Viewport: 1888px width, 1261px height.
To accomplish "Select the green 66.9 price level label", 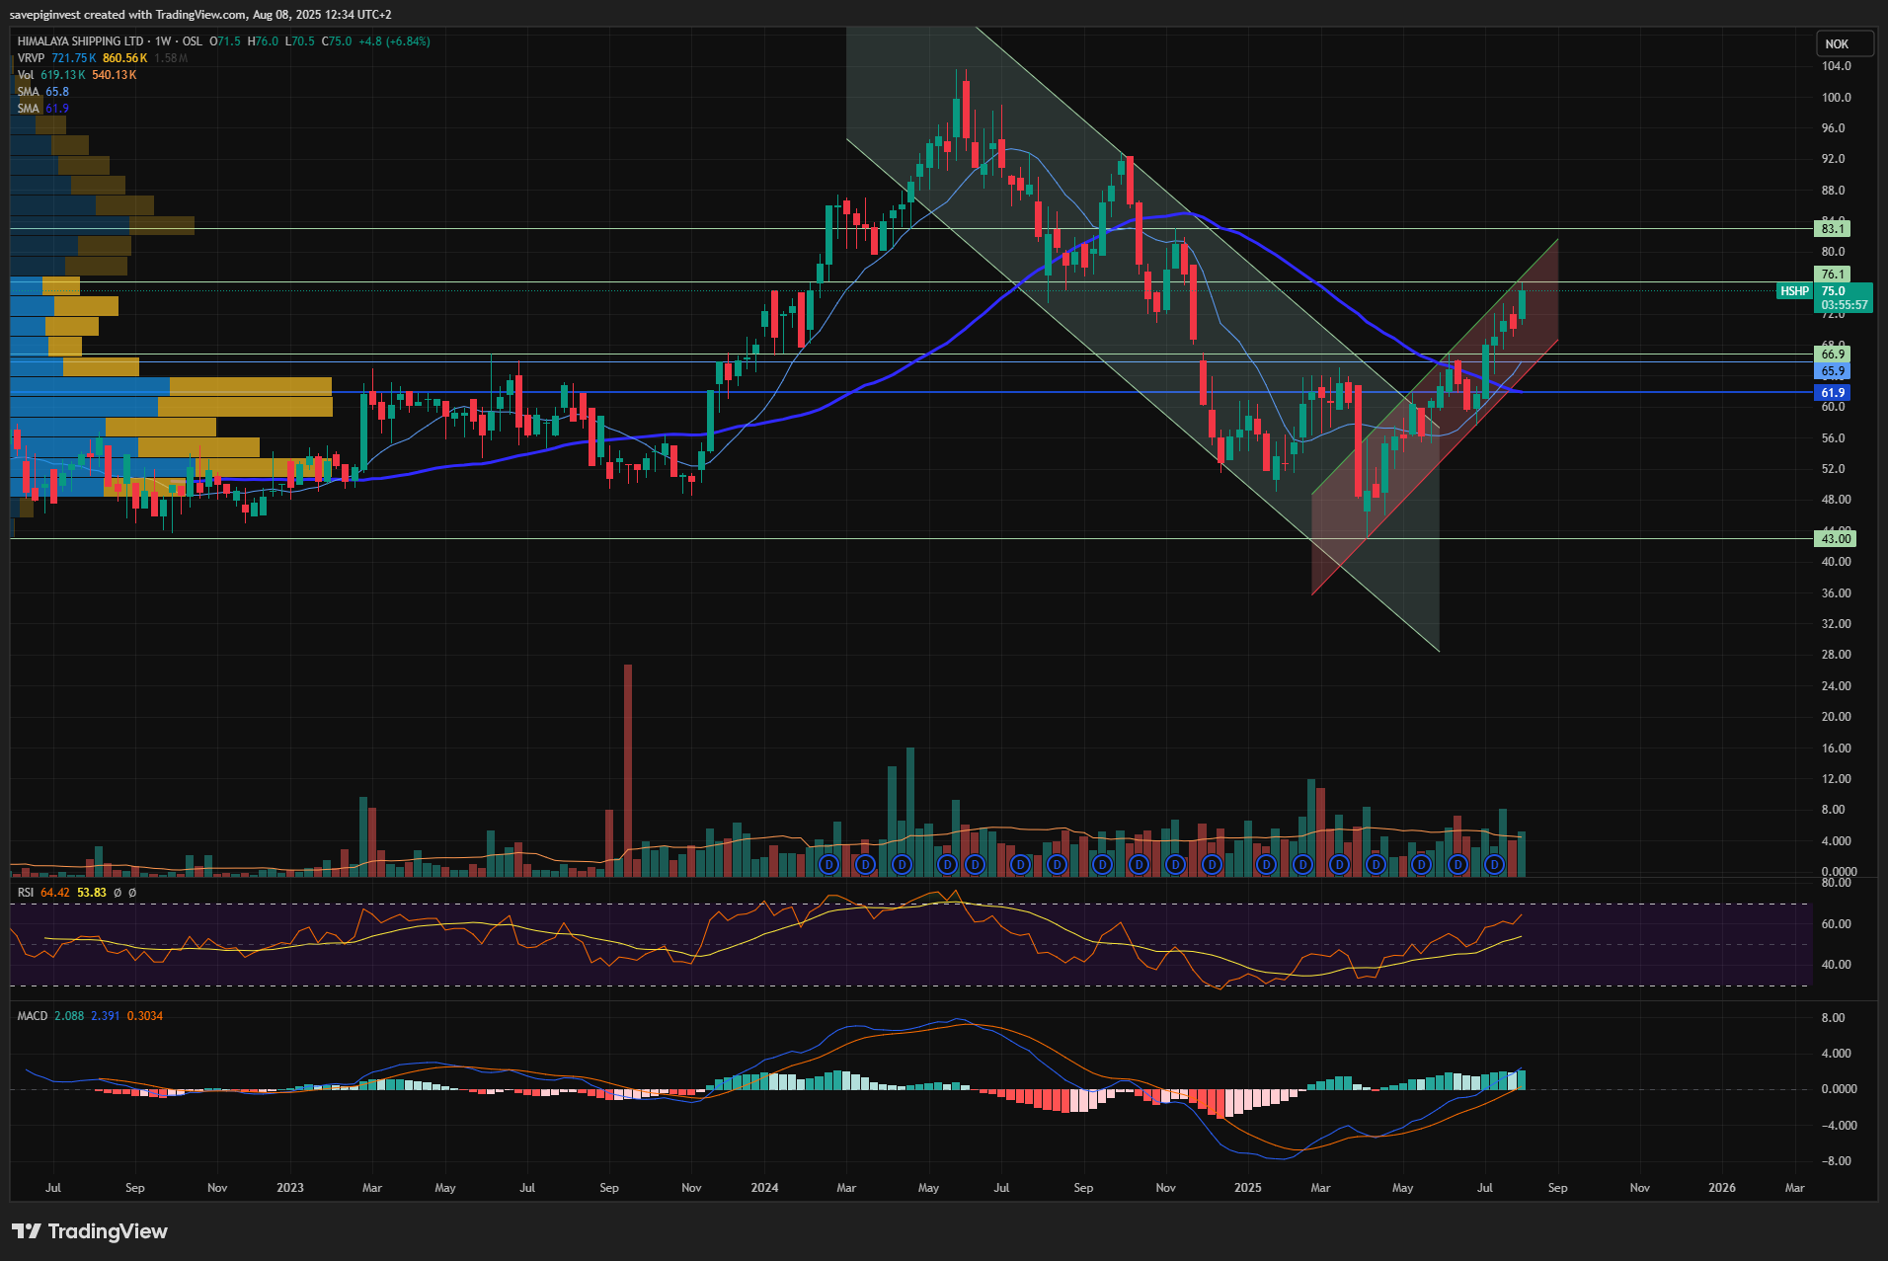I will coord(1833,355).
